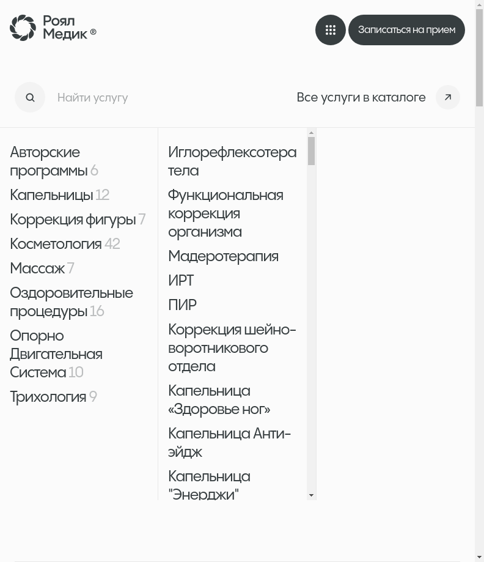484x562 pixels.
Task: Click the search magnifier icon
Action: pyautogui.click(x=30, y=97)
